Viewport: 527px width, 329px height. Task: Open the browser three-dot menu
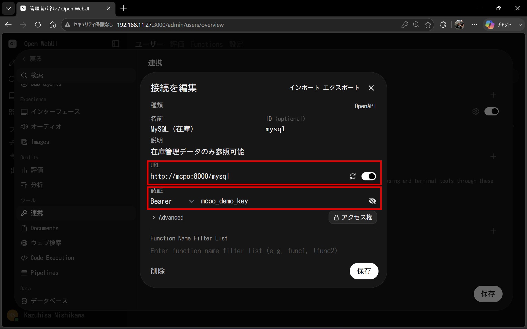[x=474, y=25]
